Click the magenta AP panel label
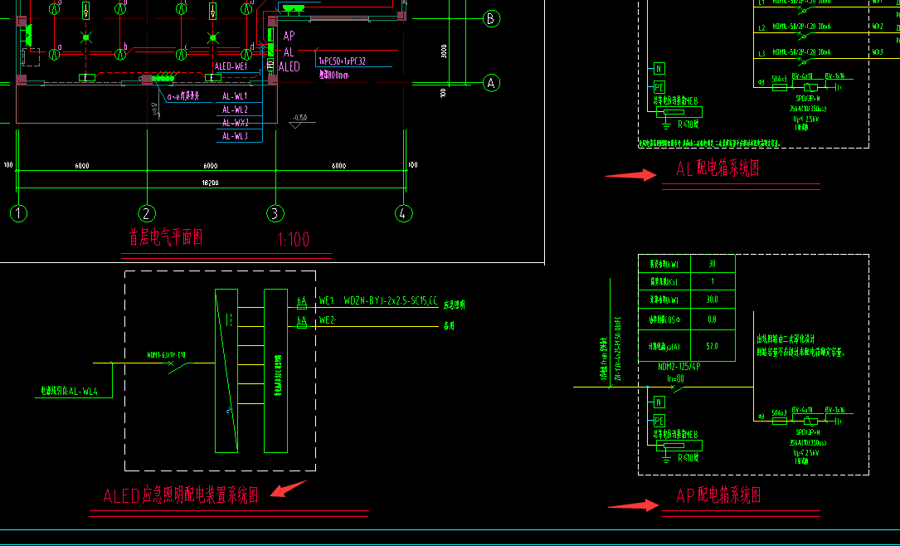 (x=289, y=37)
